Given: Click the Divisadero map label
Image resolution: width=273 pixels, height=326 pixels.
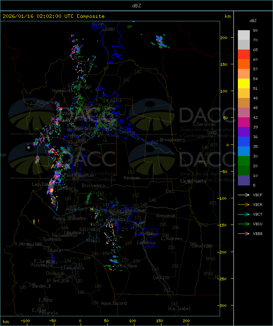Looking at the screenshot, I should (x=93, y=185).
